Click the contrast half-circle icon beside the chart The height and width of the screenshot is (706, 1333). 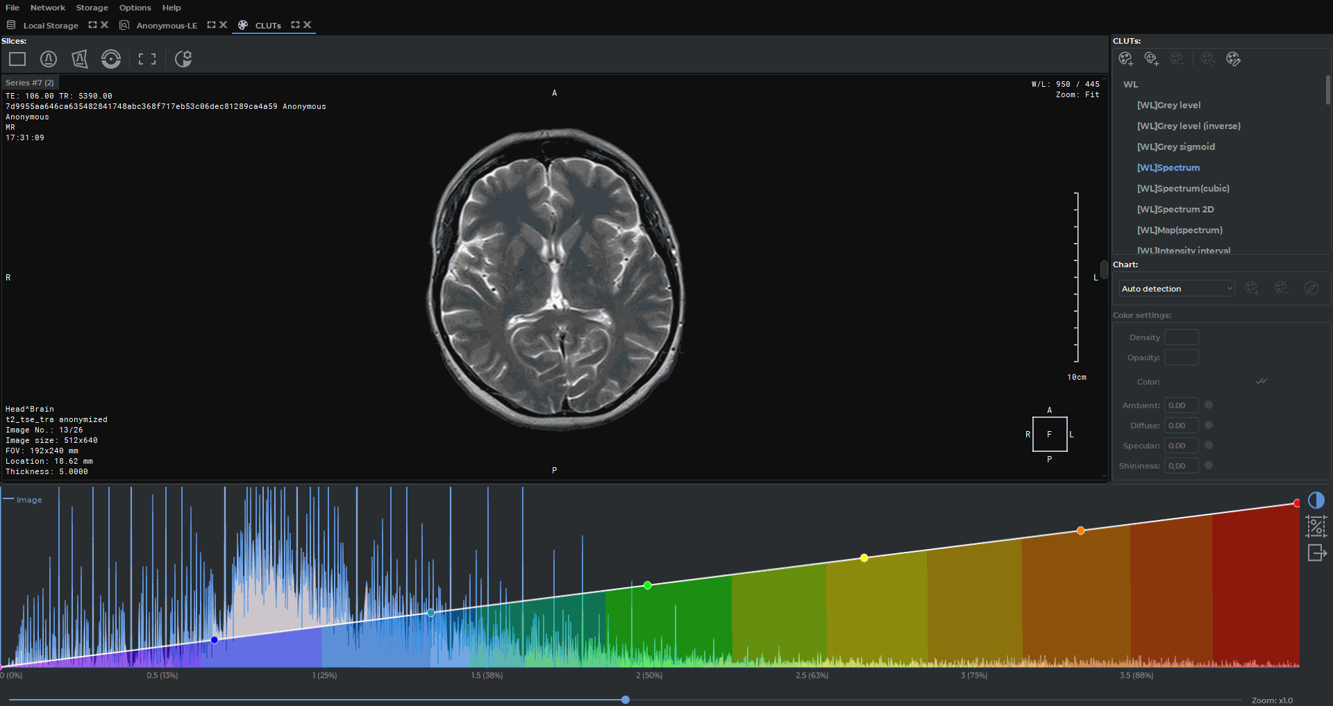1316,501
